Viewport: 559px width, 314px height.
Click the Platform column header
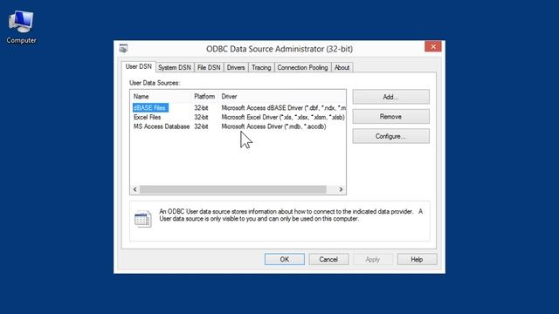[x=204, y=97]
